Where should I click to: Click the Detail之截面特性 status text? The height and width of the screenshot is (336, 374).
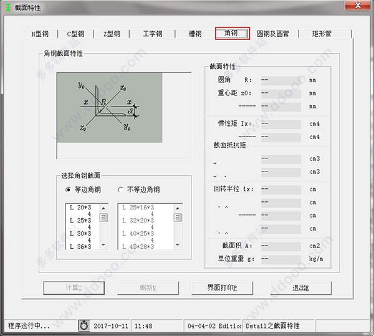tap(272, 326)
